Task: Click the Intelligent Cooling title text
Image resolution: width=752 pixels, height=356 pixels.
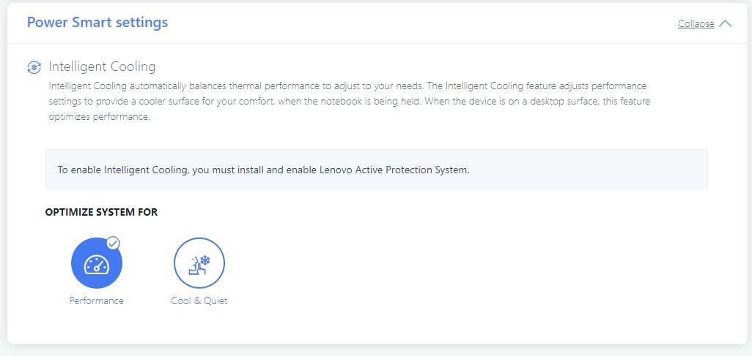Action: pyautogui.click(x=102, y=66)
